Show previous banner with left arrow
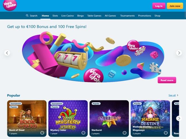The width and height of the screenshot is (186, 139). [x=7, y=53]
